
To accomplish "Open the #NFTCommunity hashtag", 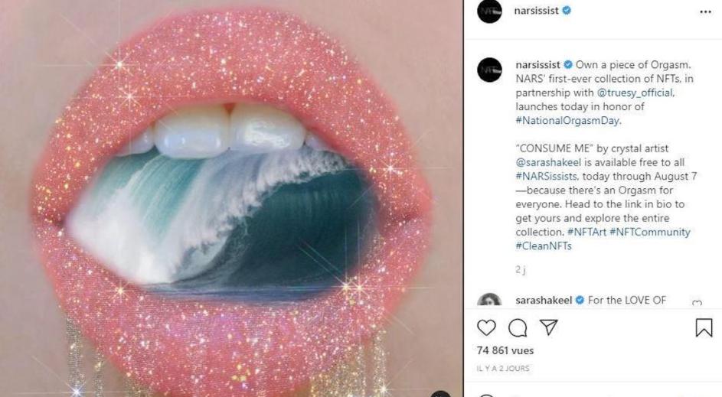I will click(x=650, y=232).
